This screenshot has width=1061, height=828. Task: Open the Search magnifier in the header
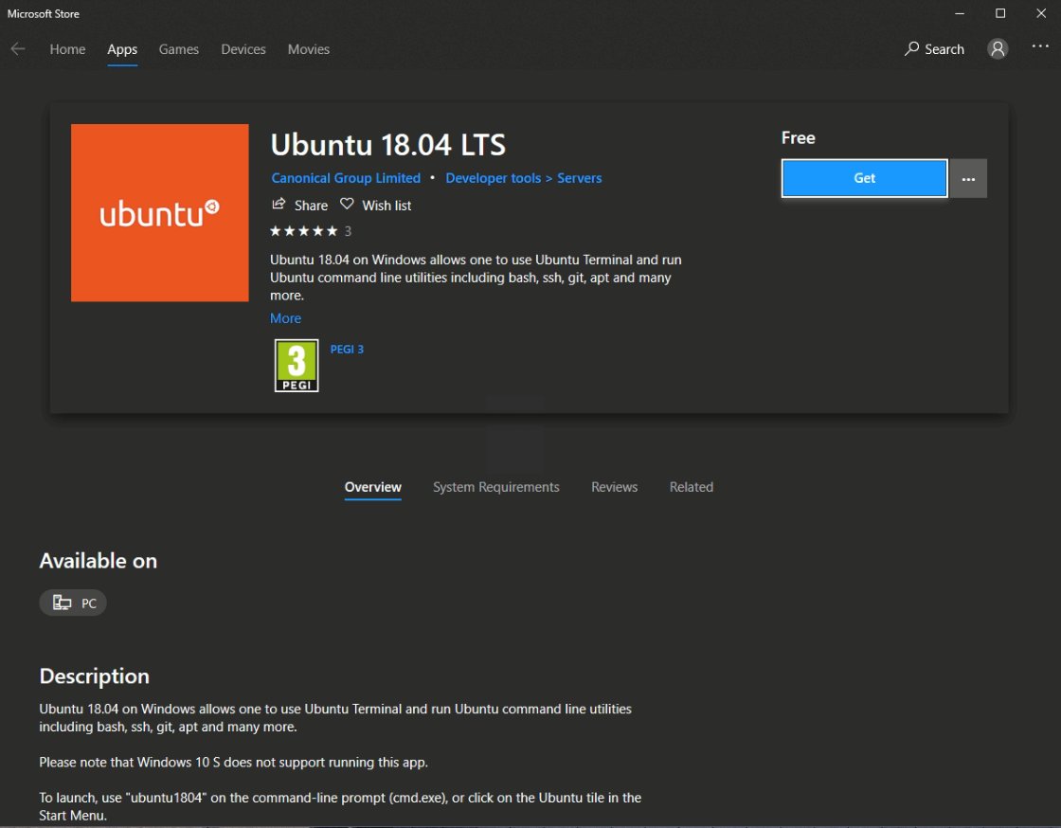pos(934,48)
